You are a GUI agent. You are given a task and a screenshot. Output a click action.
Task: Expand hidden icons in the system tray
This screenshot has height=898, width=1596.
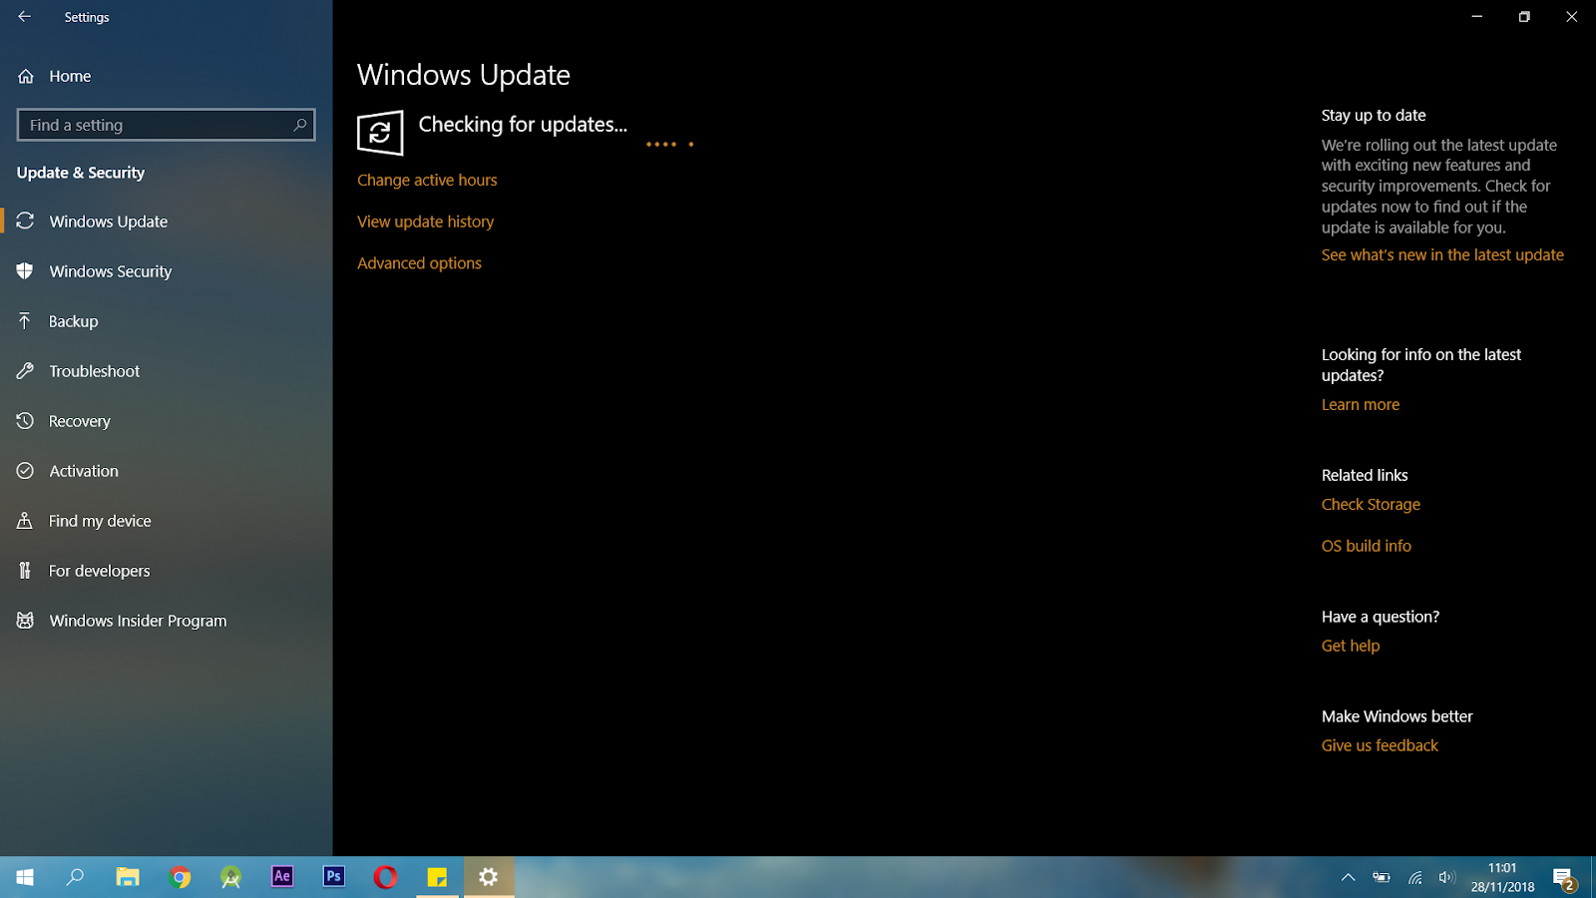point(1347,877)
